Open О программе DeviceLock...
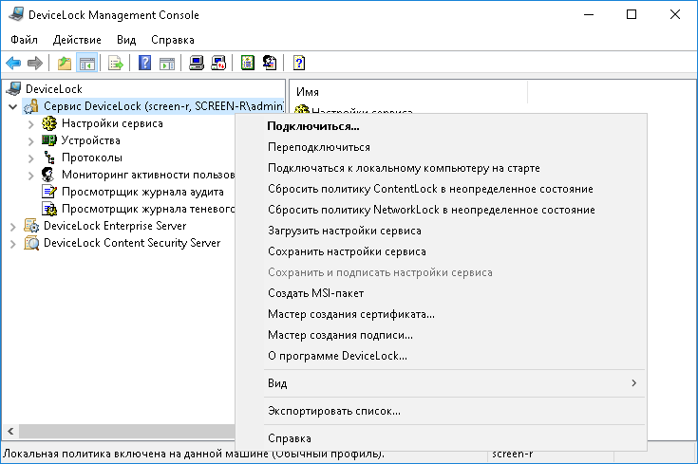 point(441,357)
